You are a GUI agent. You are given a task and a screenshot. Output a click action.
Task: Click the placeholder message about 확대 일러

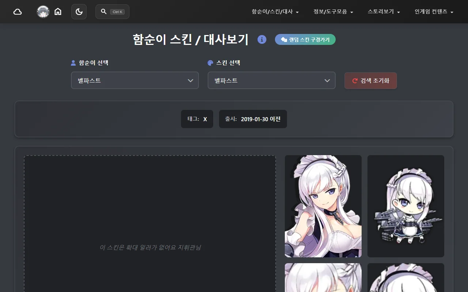pos(150,247)
